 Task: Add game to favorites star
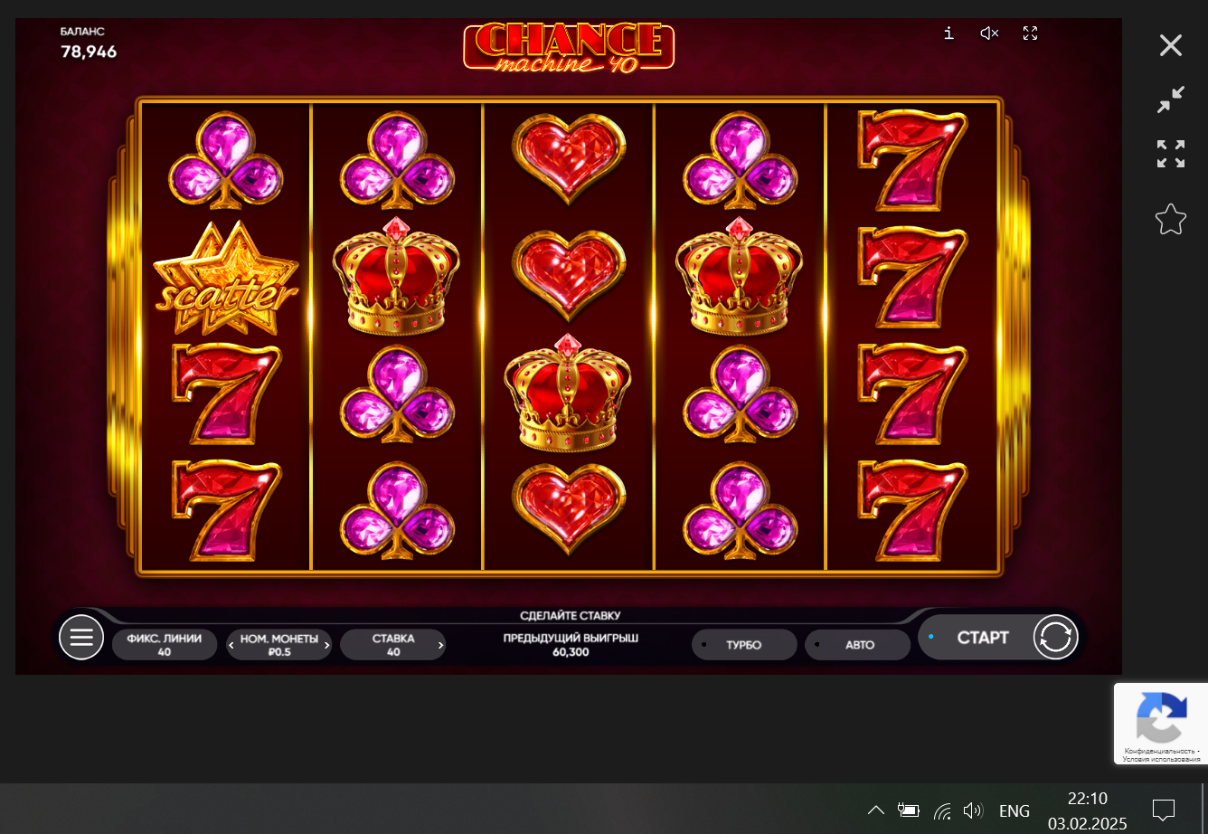(1171, 219)
